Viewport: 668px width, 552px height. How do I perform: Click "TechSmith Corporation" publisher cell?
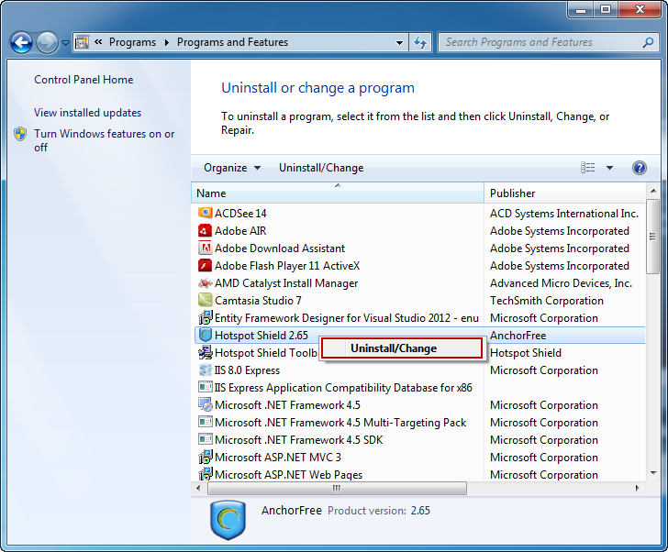547,301
